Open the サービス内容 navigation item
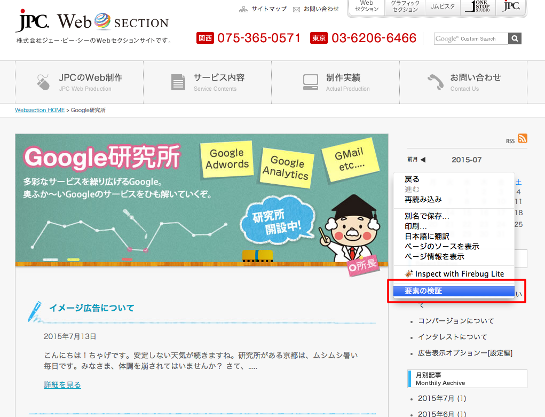This screenshot has height=417, width=545. [x=208, y=82]
